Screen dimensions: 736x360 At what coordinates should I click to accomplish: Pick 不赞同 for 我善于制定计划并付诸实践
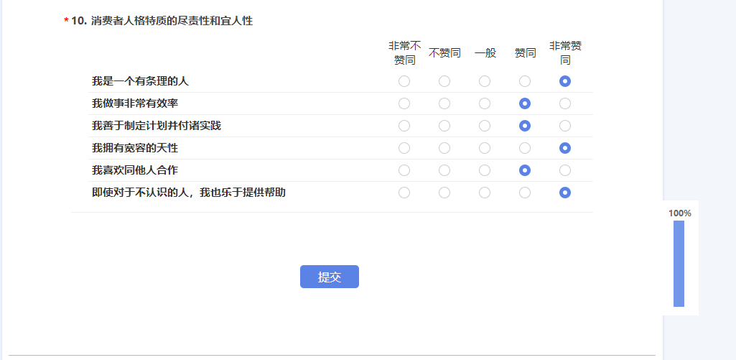coord(444,126)
